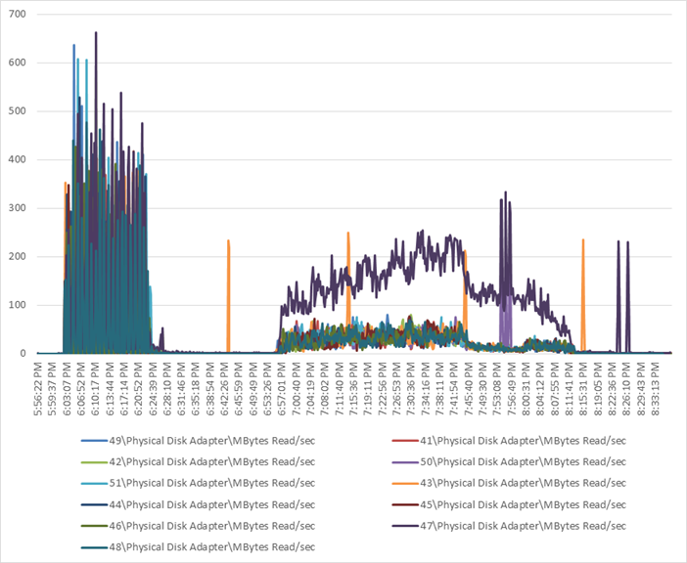687x563 pixels.
Task: Select legend entry 41\Physical Disk Adapter
Action: click(x=509, y=441)
